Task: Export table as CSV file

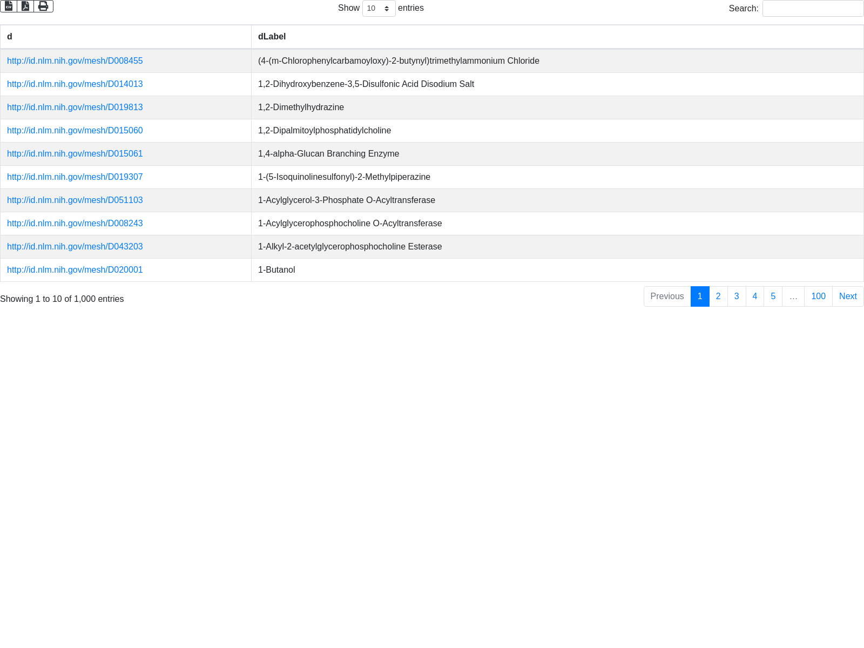Action: click(9, 6)
